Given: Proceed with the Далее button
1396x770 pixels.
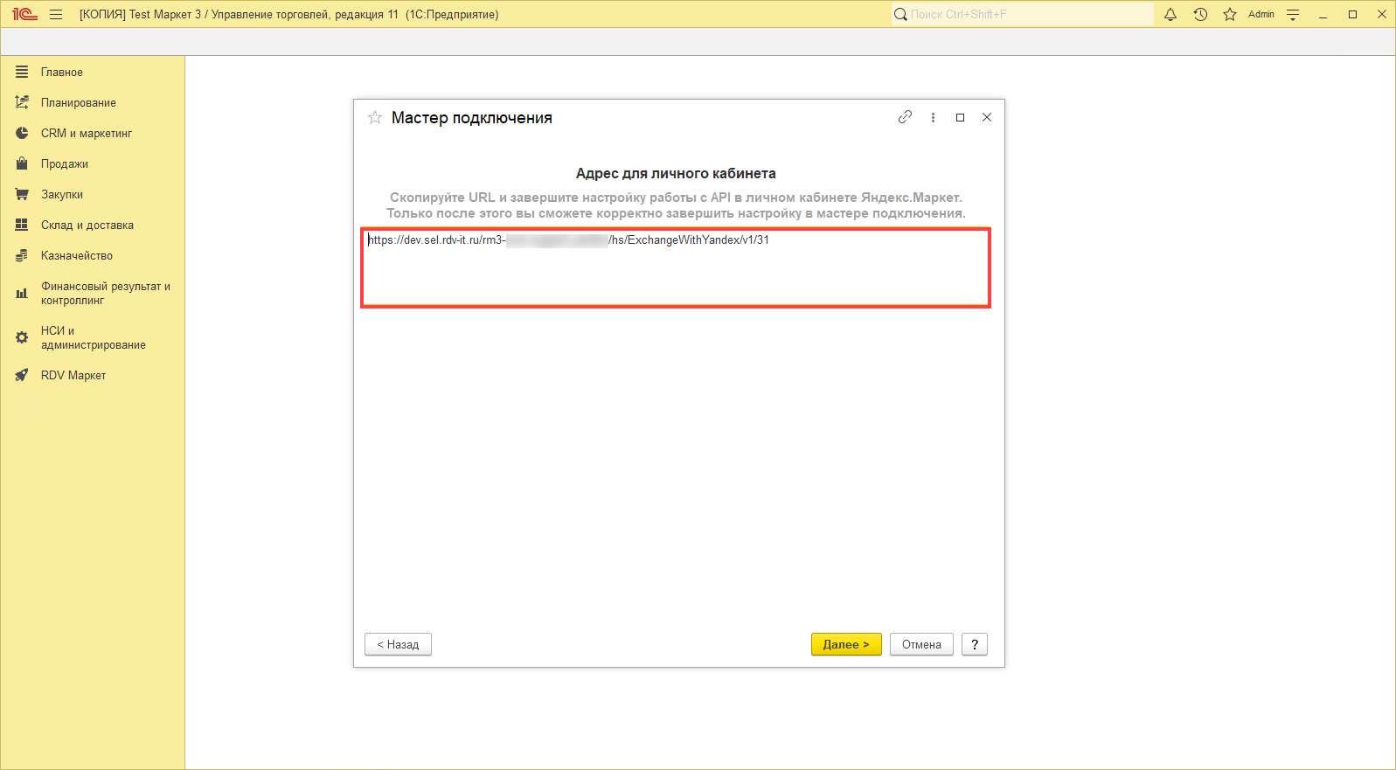Looking at the screenshot, I should coord(846,645).
